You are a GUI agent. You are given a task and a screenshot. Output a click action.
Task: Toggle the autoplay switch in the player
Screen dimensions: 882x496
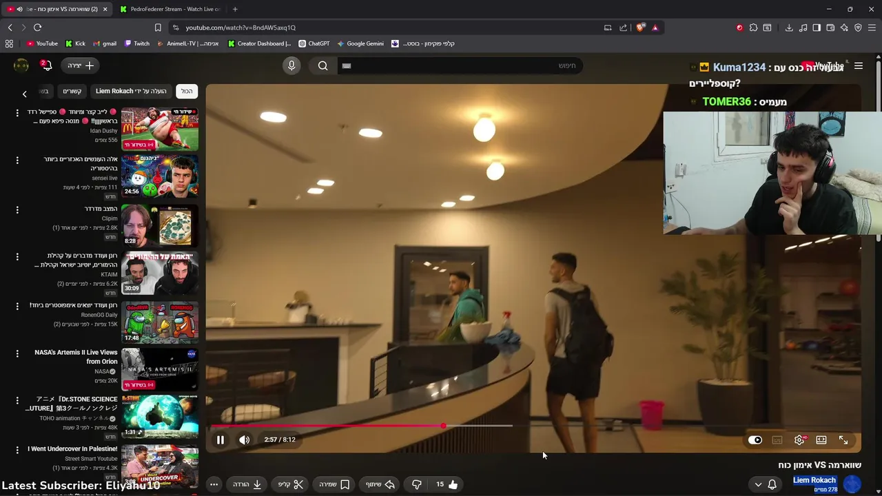click(755, 440)
